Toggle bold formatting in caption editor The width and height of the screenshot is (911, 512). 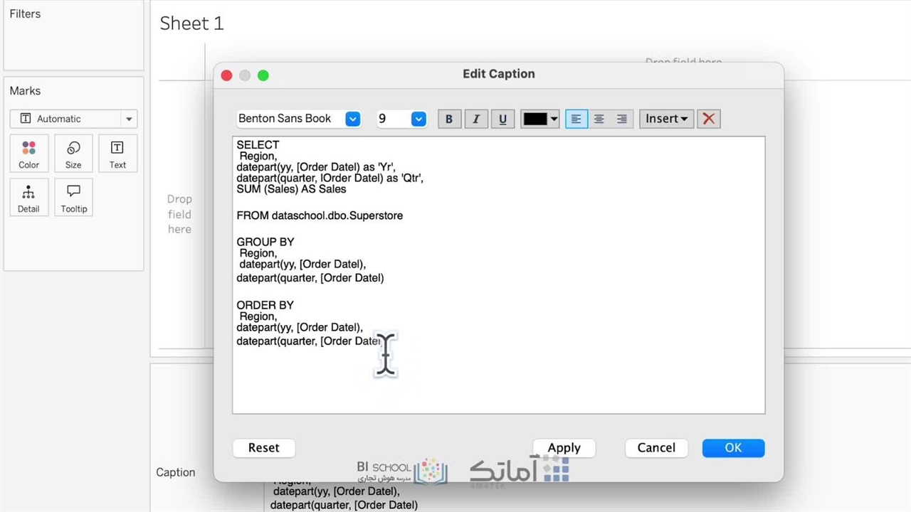pyautogui.click(x=448, y=119)
